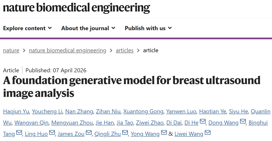
Task: Click the envelope icon beside Di He
Action: click(202, 122)
